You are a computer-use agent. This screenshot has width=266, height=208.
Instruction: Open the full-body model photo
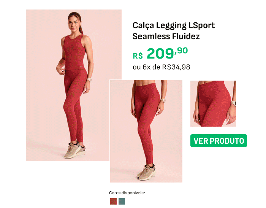[74, 85]
